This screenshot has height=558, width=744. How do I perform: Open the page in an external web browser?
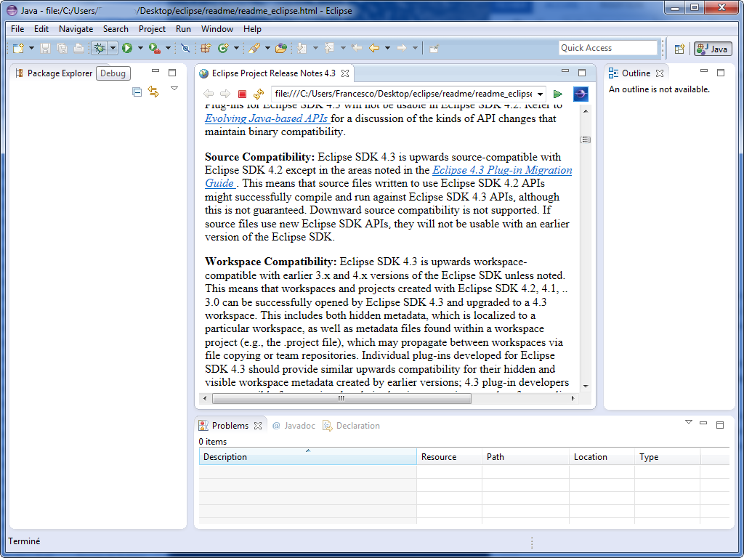click(x=580, y=94)
